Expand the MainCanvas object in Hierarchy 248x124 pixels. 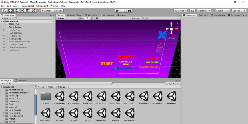4,39
